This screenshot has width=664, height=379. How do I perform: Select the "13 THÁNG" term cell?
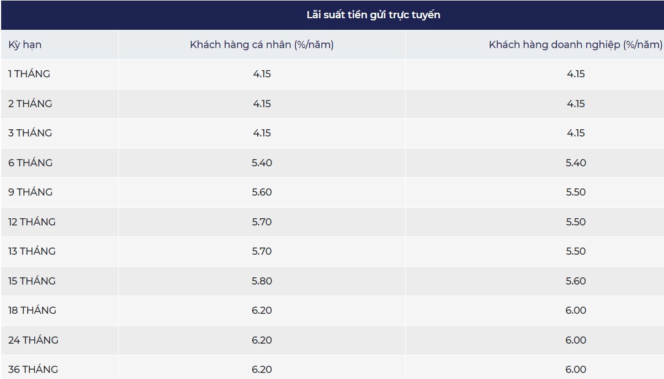tap(32, 251)
